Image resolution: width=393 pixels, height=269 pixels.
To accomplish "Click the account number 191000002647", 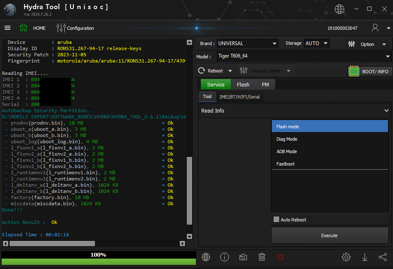I will [x=342, y=28].
